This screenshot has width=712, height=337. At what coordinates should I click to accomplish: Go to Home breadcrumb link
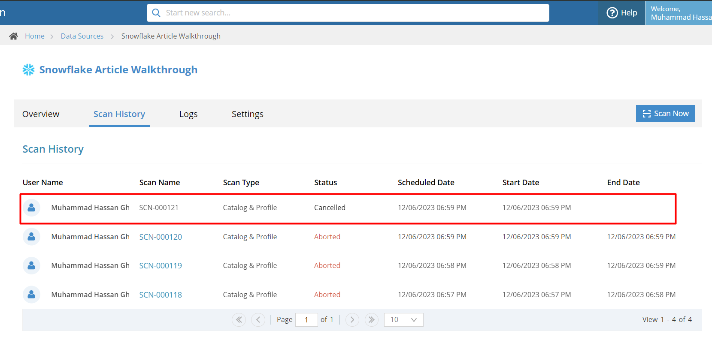35,36
